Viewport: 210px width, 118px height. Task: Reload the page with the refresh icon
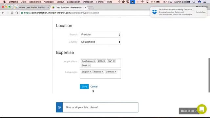12,13
